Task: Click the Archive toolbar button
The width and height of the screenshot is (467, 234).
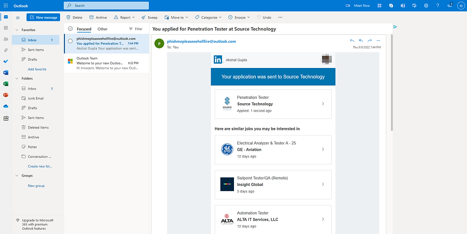Action: pos(98,18)
